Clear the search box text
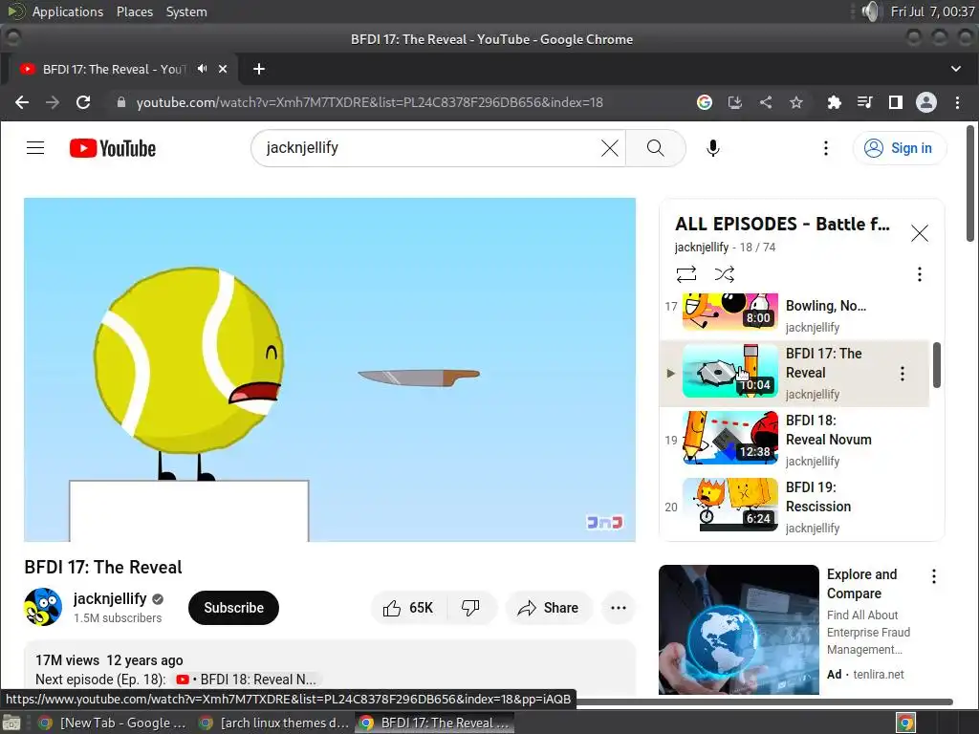This screenshot has height=734, width=979. (609, 148)
